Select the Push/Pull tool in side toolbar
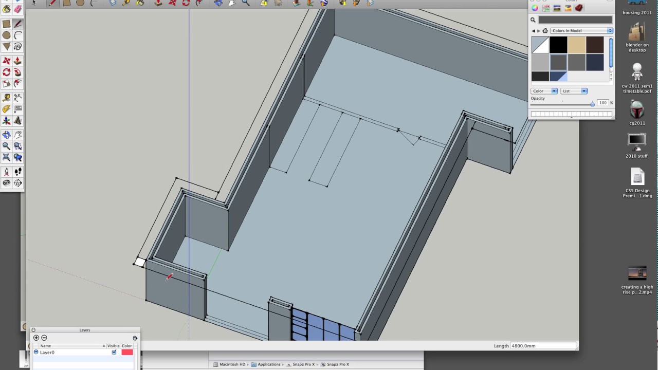Image resolution: width=658 pixels, height=370 pixels. coord(18,61)
